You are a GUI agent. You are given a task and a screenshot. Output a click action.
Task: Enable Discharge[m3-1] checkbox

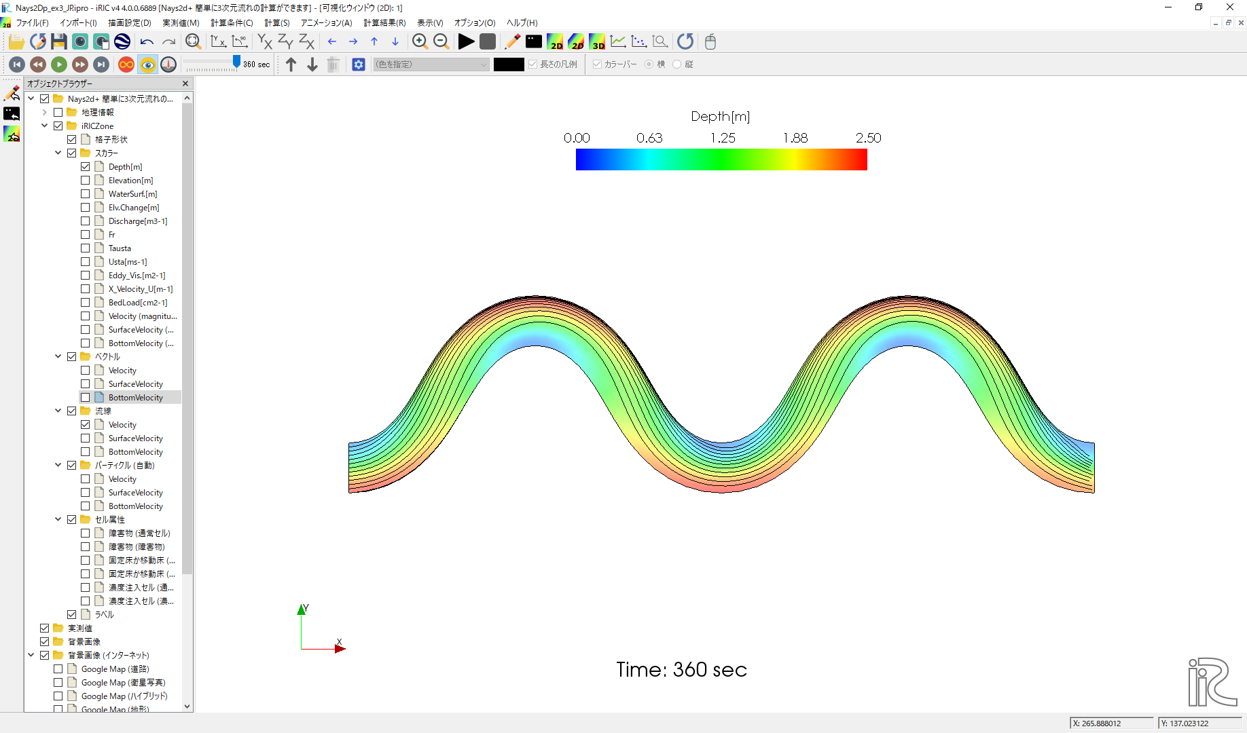(86, 221)
